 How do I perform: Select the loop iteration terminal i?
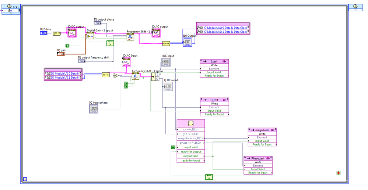(25, 179)
